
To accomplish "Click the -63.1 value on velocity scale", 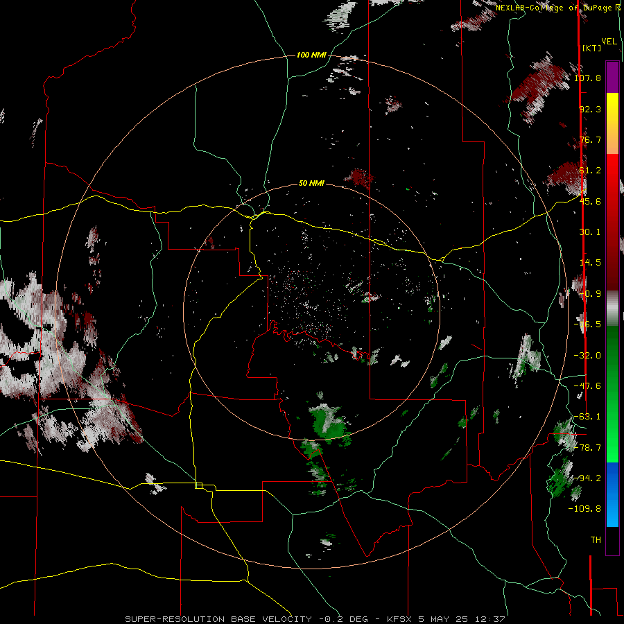I will click(x=587, y=417).
